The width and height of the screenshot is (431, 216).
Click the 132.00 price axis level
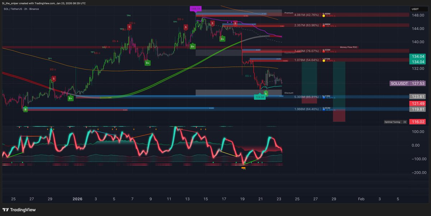point(418,68)
